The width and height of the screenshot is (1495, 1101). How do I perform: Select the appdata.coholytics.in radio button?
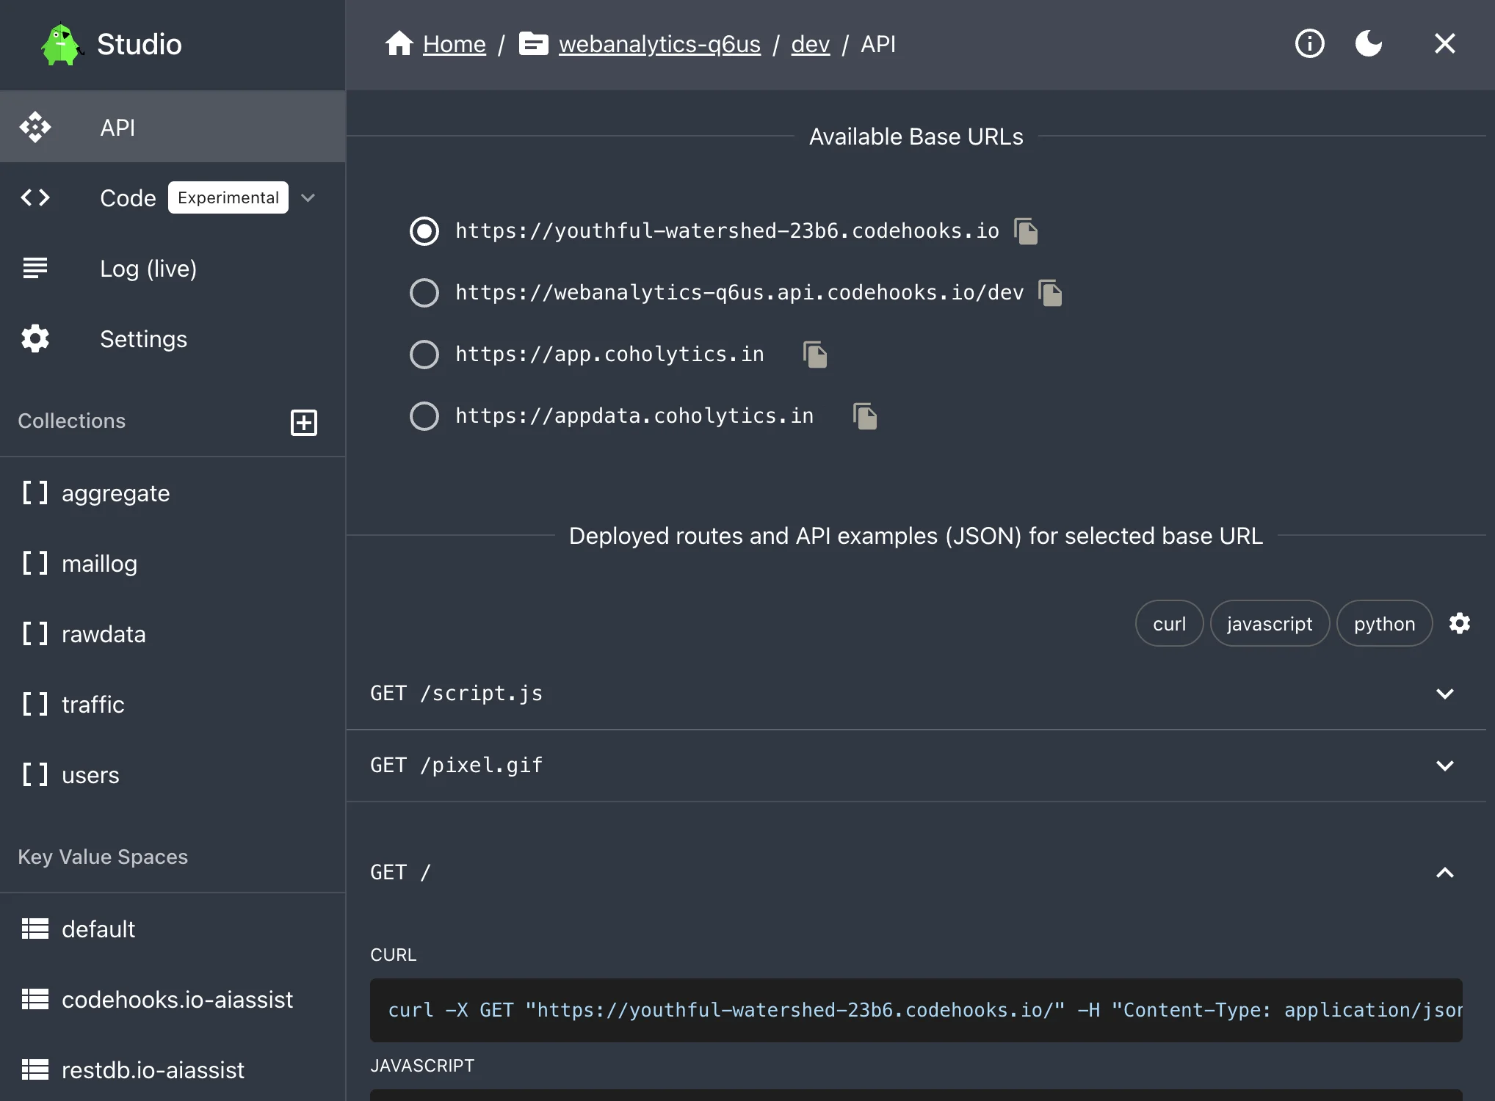(x=424, y=416)
